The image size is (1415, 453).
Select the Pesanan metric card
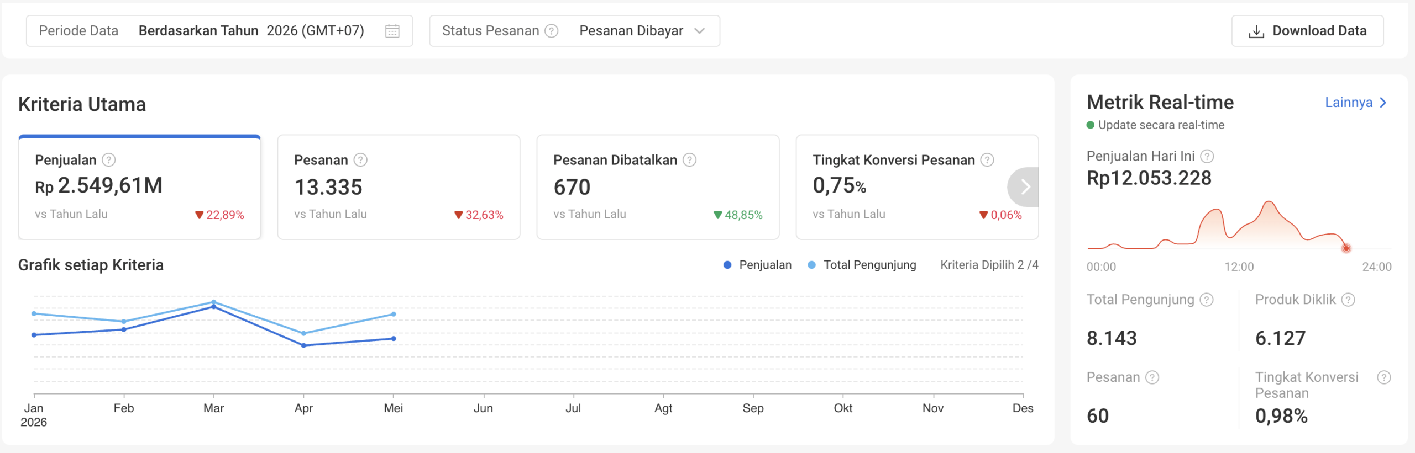[x=399, y=187]
